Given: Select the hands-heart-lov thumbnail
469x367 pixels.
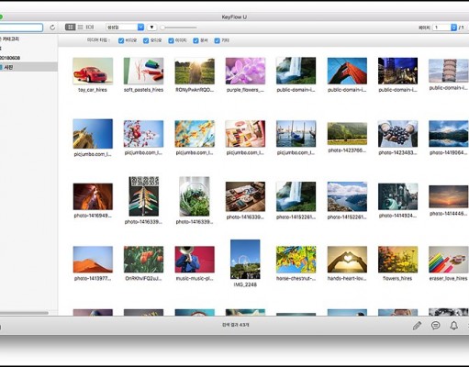Looking at the screenshot, I should 347,260.
